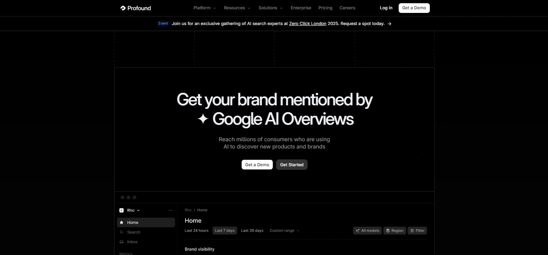Click the sparkle icon on All models

[358, 230]
